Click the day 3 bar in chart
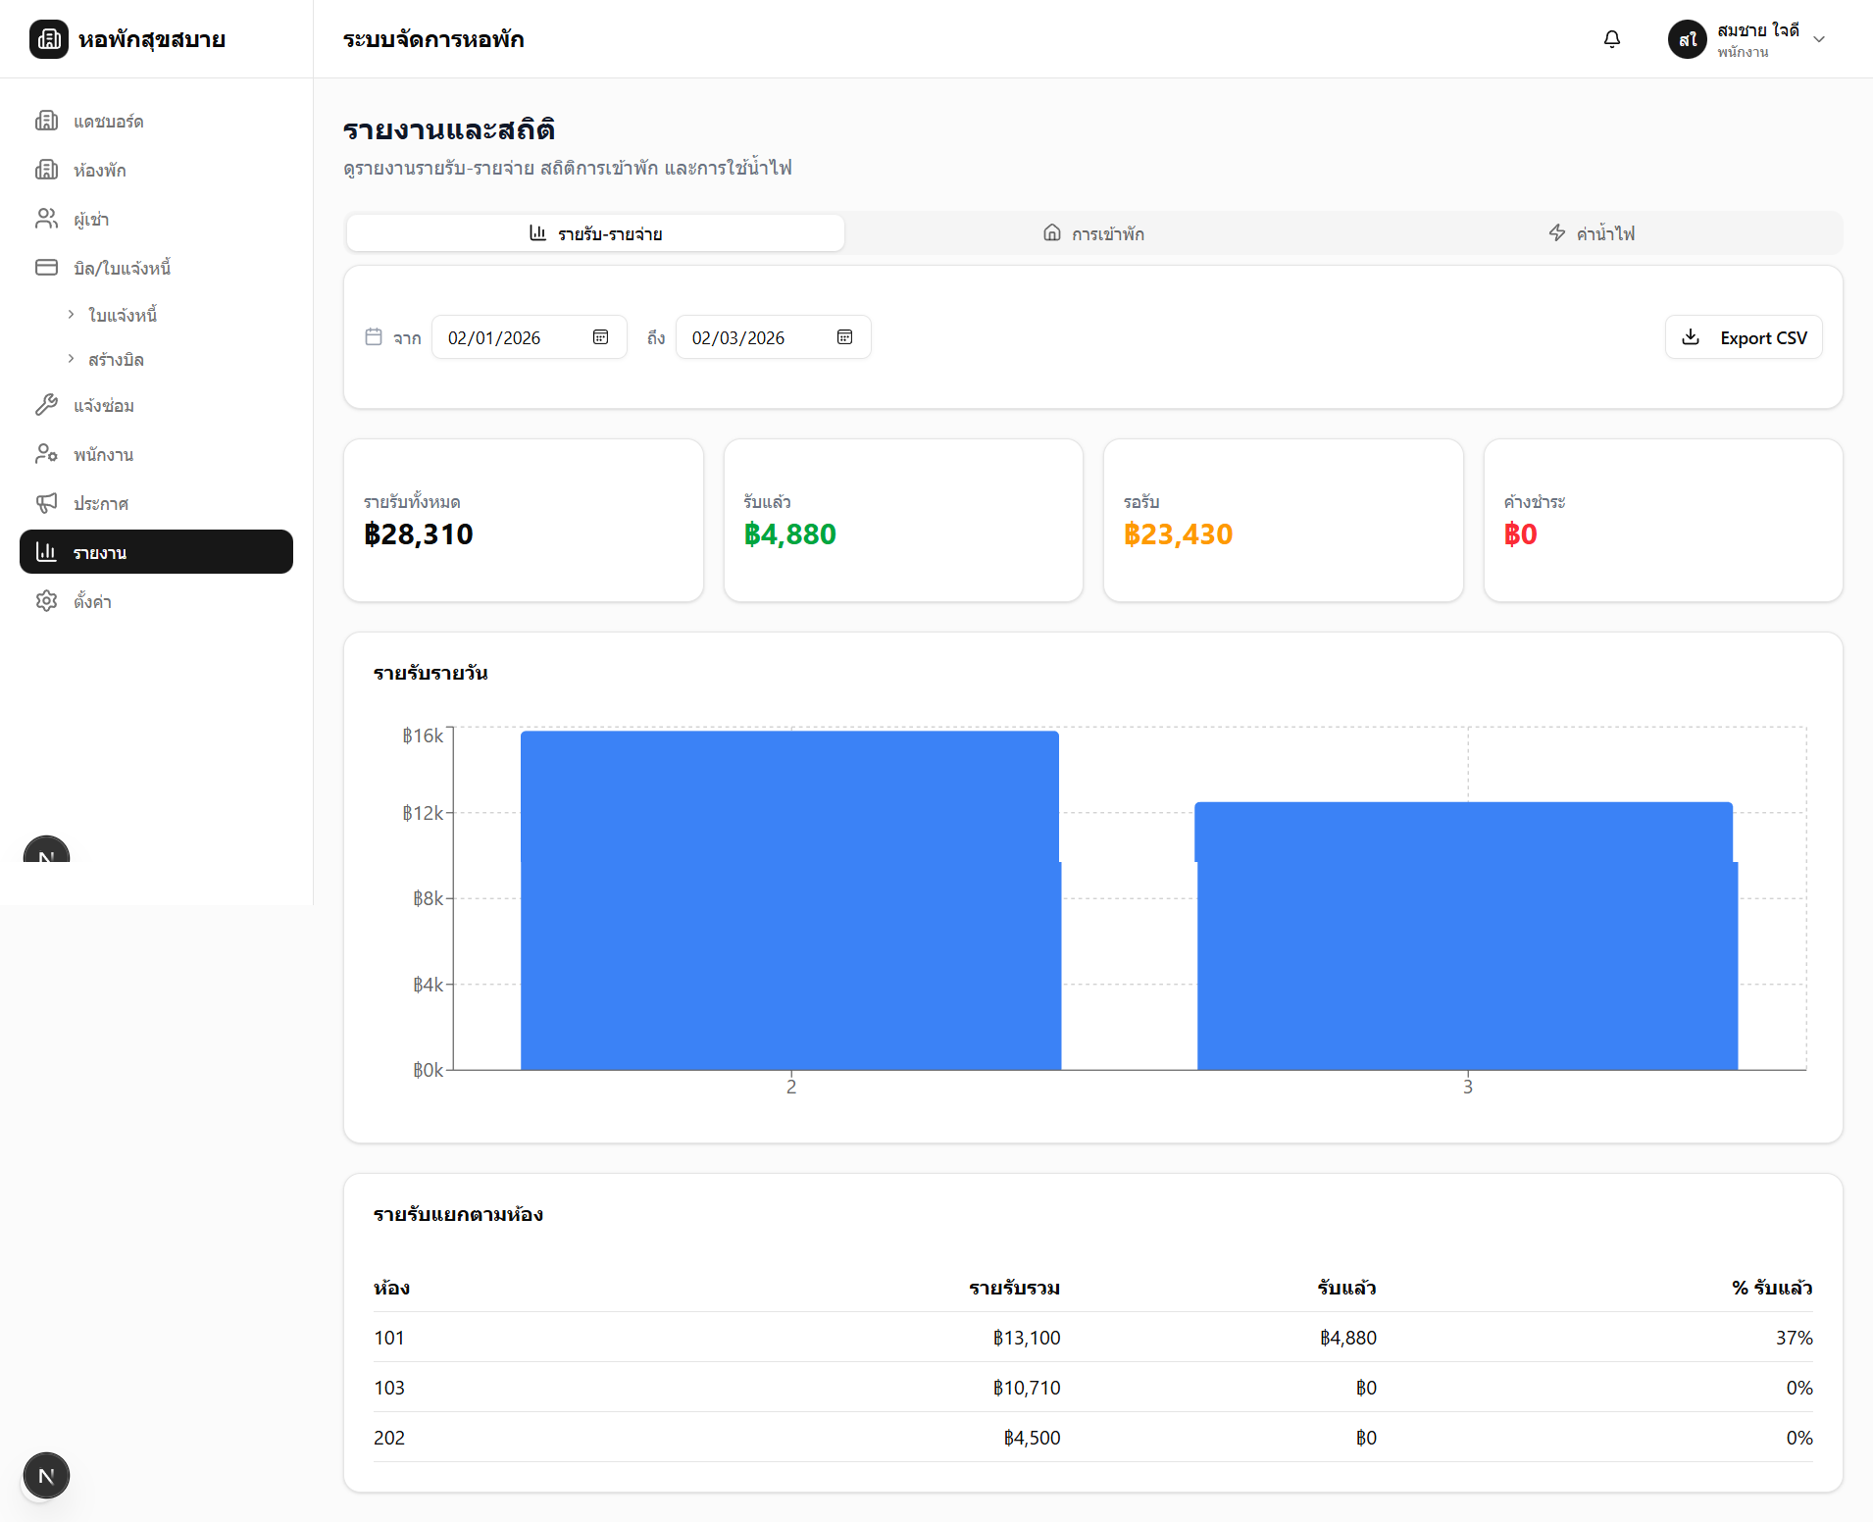The image size is (1873, 1522). pos(1466,936)
